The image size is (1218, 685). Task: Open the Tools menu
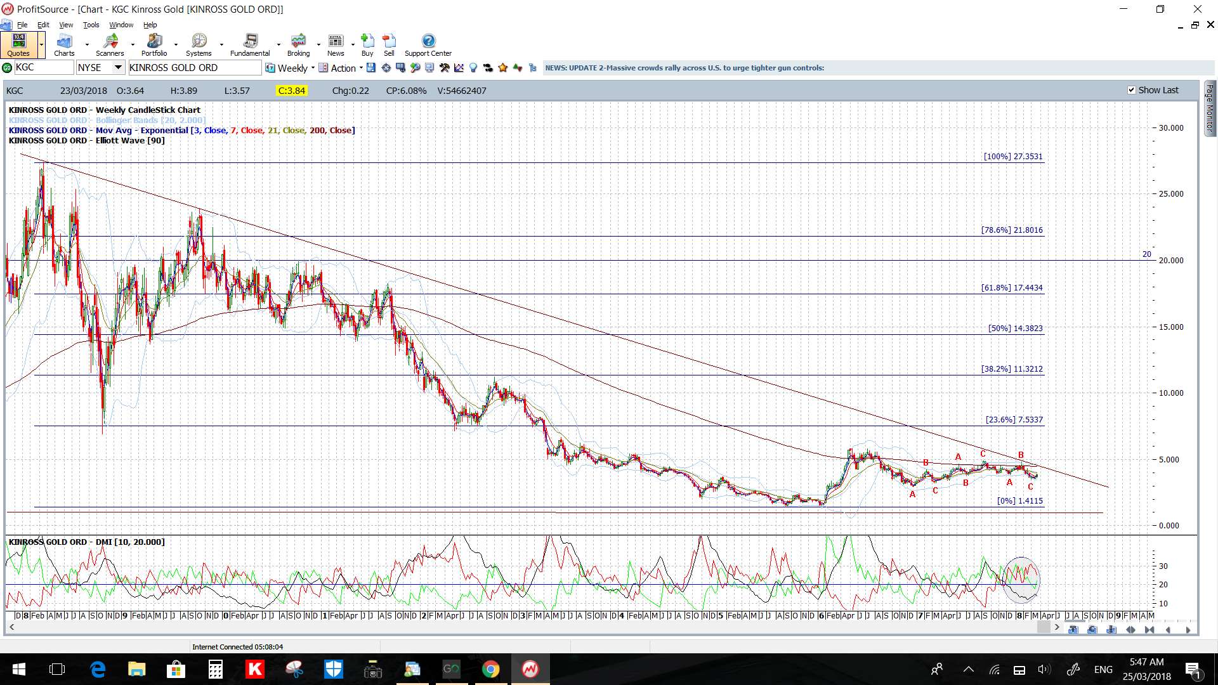pyautogui.click(x=91, y=25)
